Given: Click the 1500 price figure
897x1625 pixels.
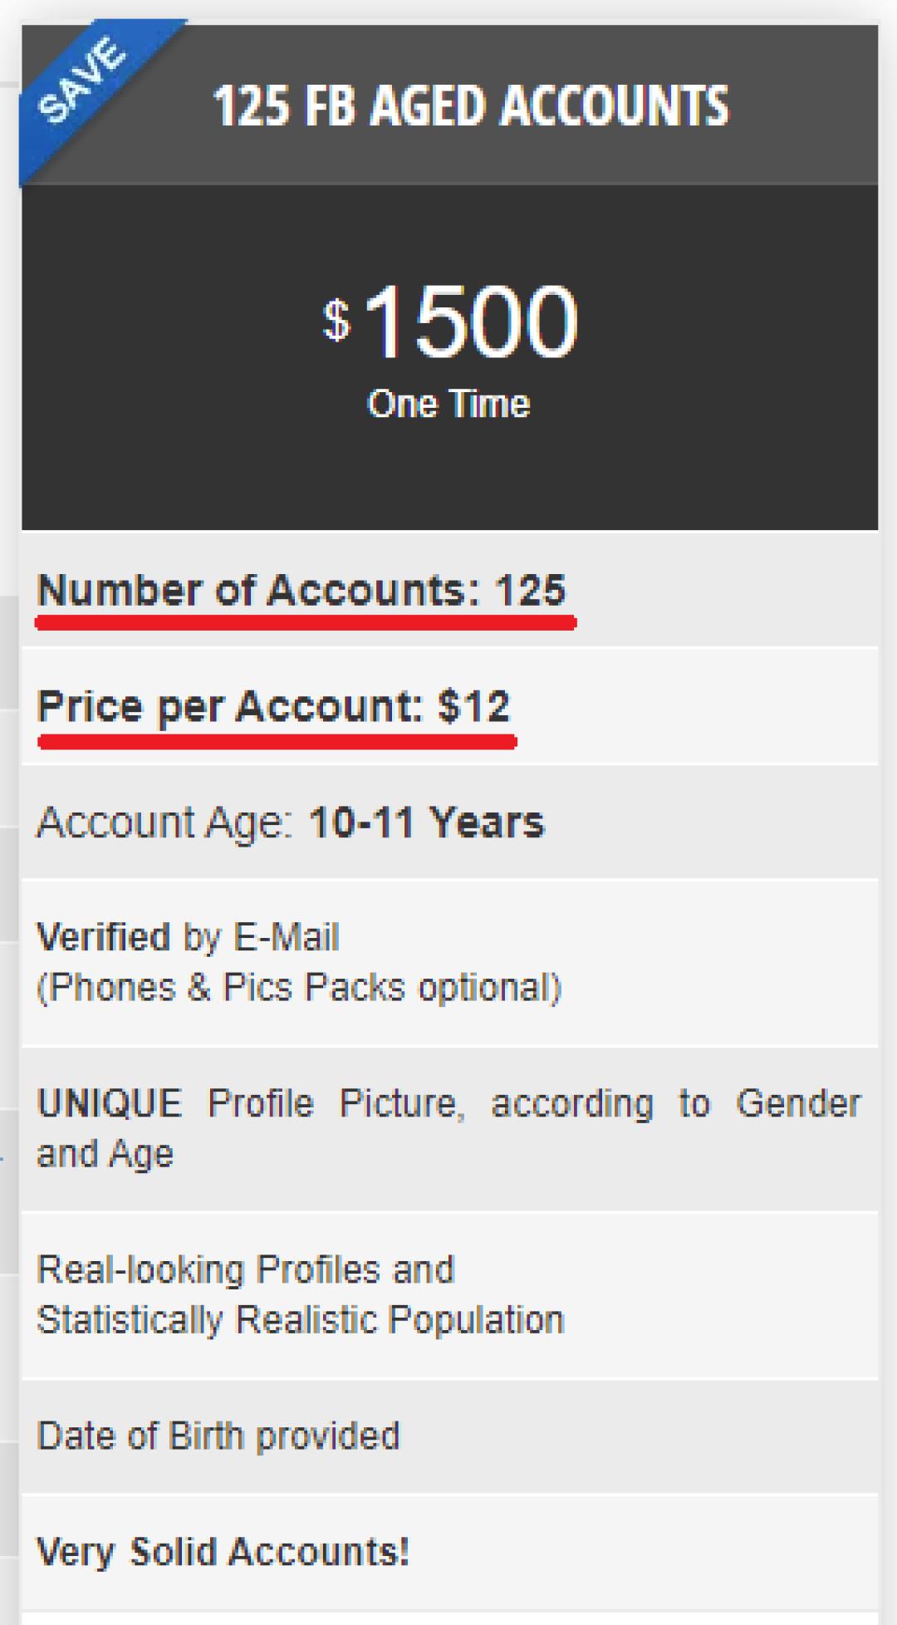Looking at the screenshot, I should click(470, 322).
